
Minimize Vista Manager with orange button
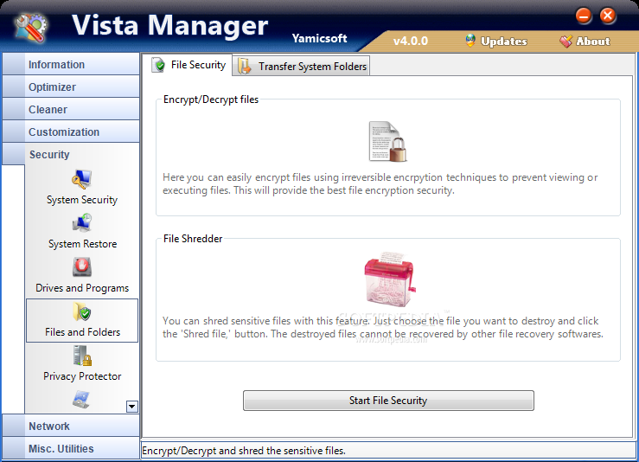point(584,16)
